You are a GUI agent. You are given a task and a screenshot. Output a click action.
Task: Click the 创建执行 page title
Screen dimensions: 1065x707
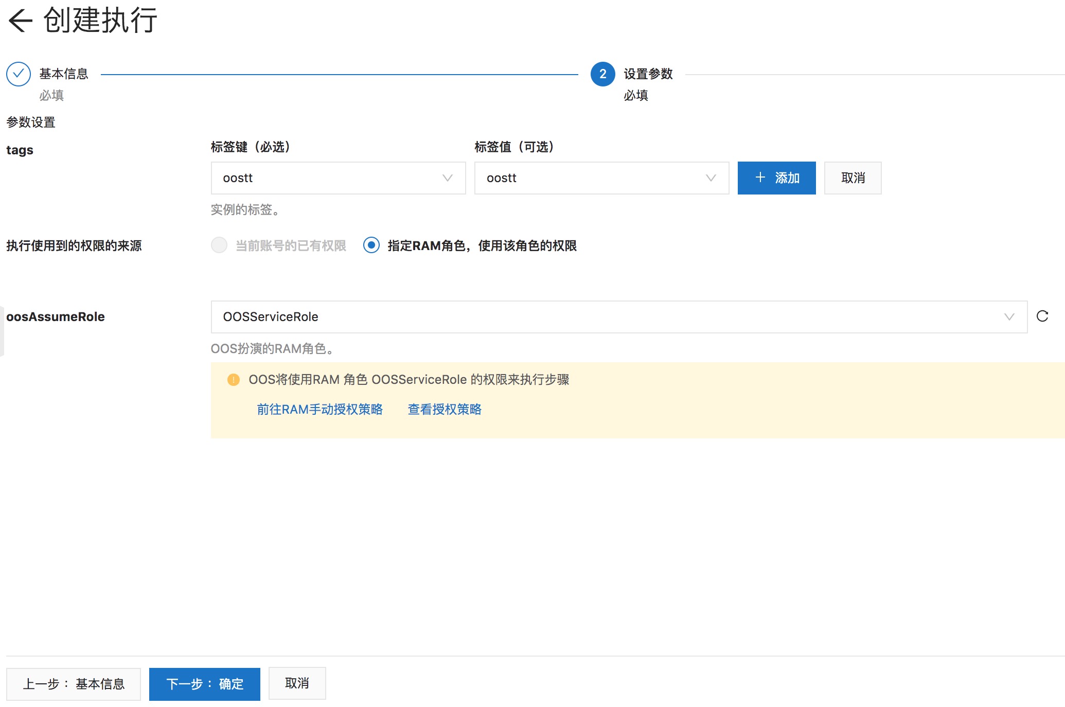point(100,21)
